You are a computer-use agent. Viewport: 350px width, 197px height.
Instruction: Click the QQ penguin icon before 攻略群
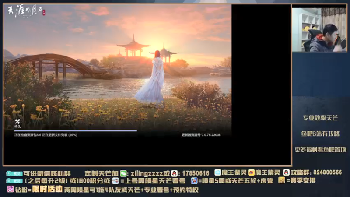tap(286, 172)
